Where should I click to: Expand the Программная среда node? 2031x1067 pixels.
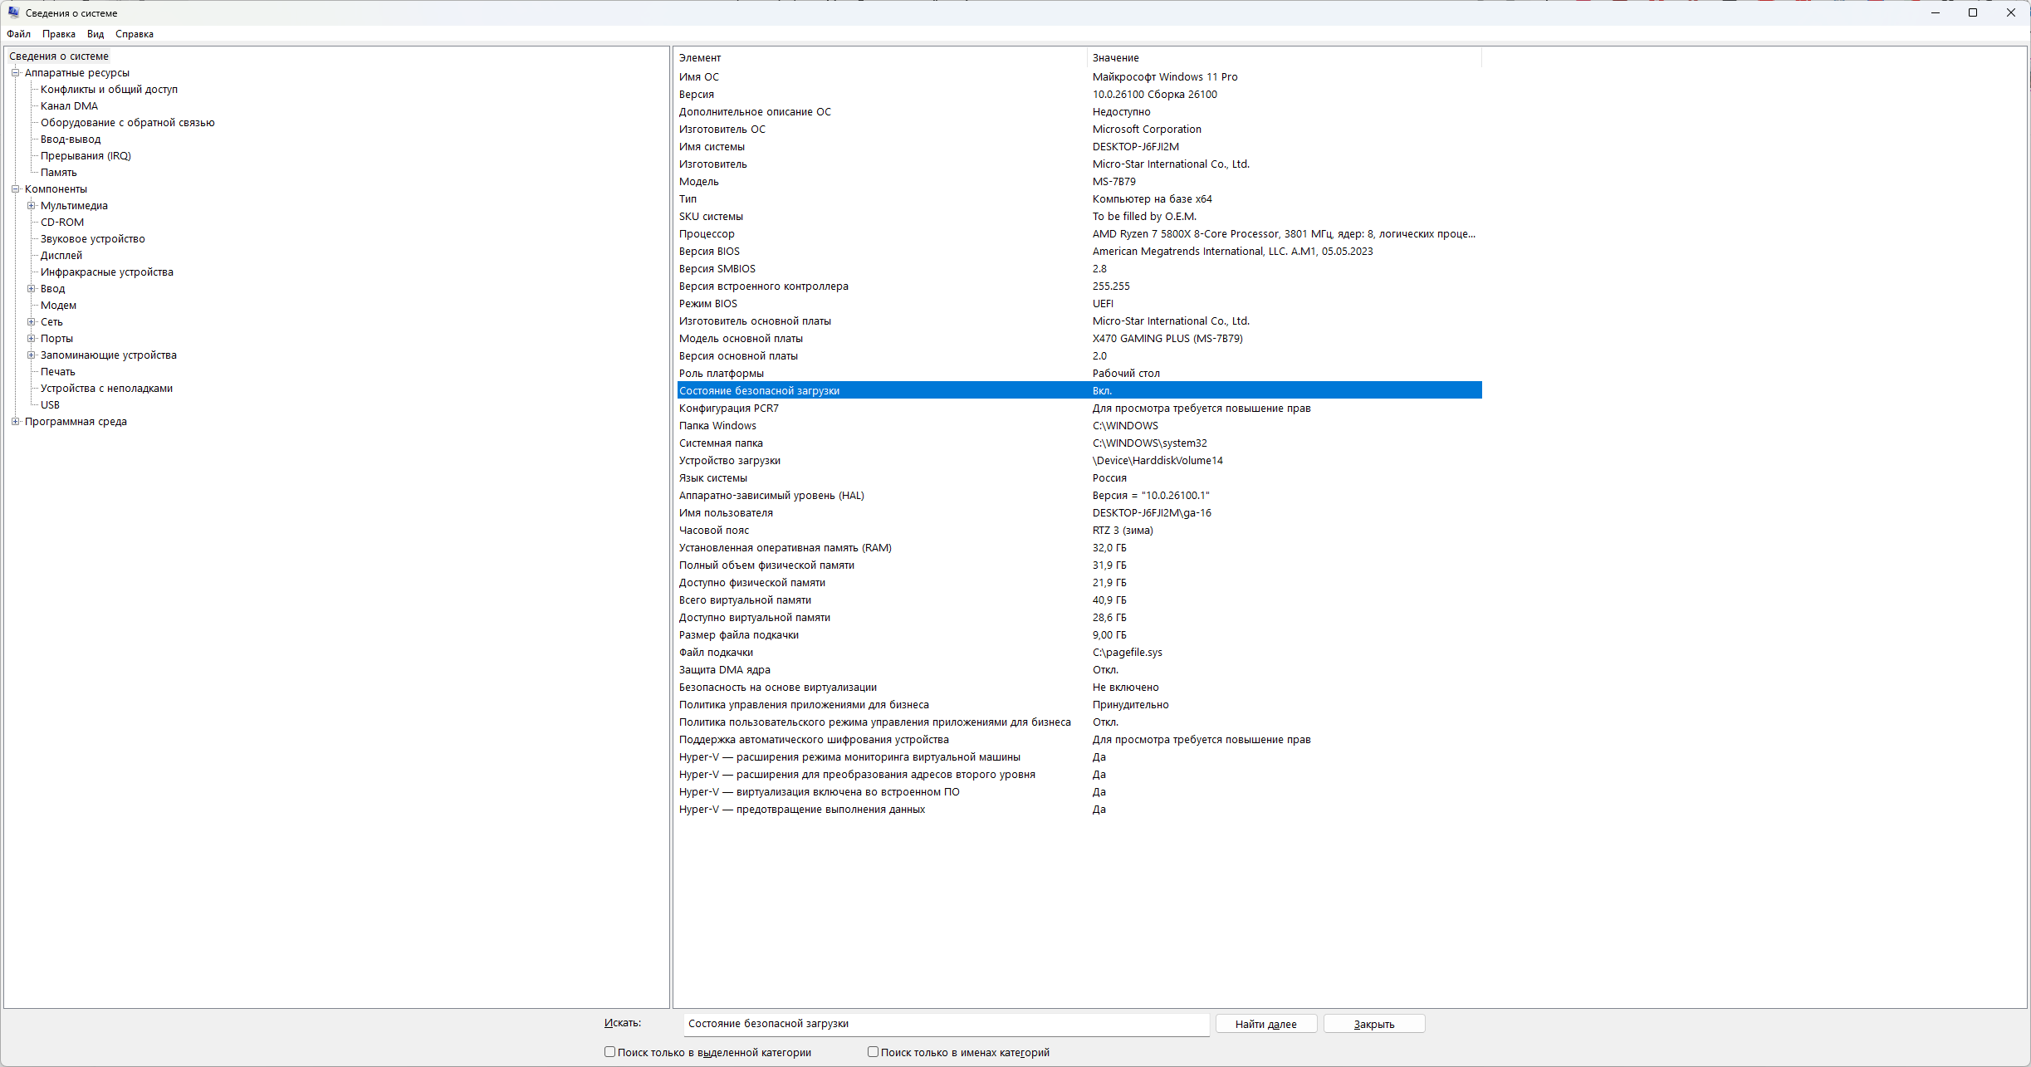tap(15, 422)
